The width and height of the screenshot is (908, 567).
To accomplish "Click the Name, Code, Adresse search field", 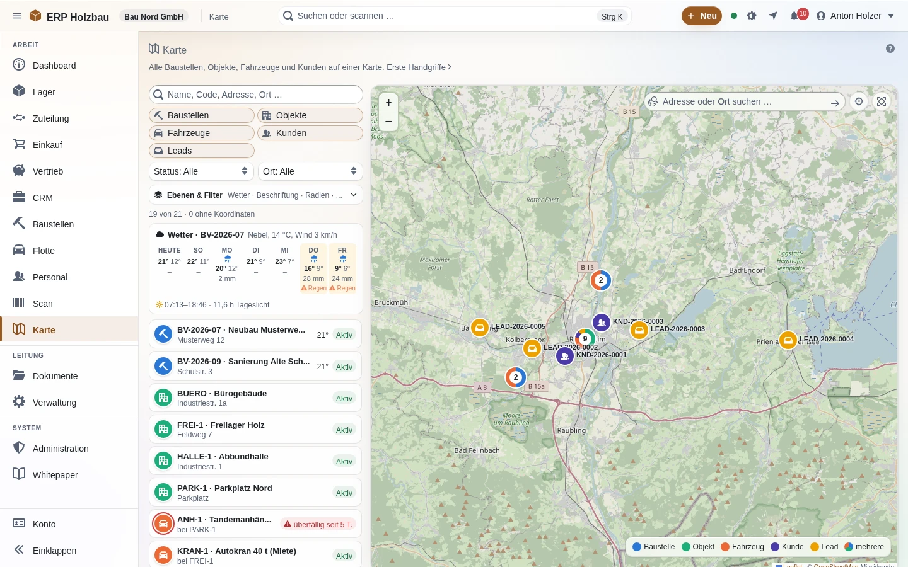I will coord(256,94).
